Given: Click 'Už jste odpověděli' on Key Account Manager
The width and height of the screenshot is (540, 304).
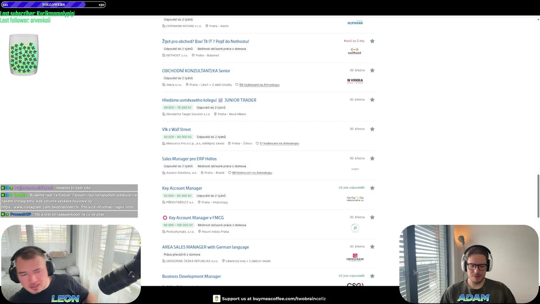Looking at the screenshot, I should point(351,187).
